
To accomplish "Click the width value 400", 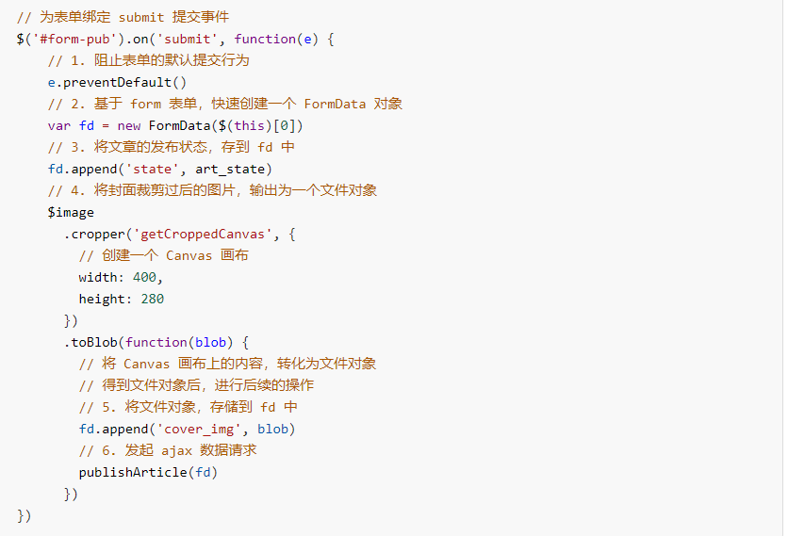I will (x=144, y=277).
